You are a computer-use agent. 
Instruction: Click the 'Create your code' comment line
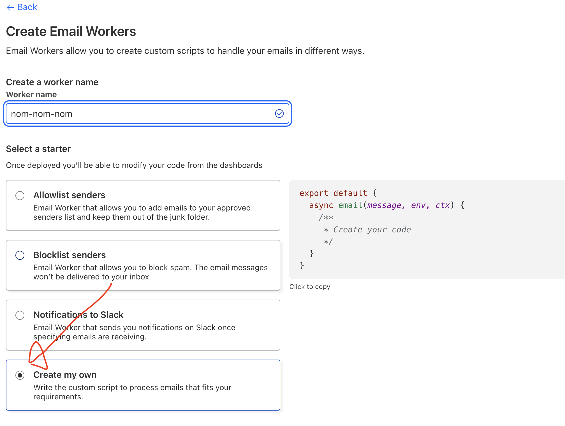point(367,230)
